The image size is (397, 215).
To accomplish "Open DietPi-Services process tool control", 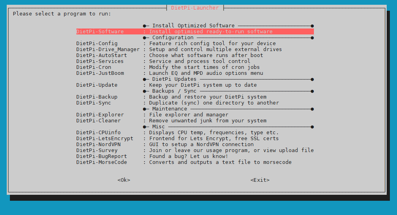I will pos(195,61).
